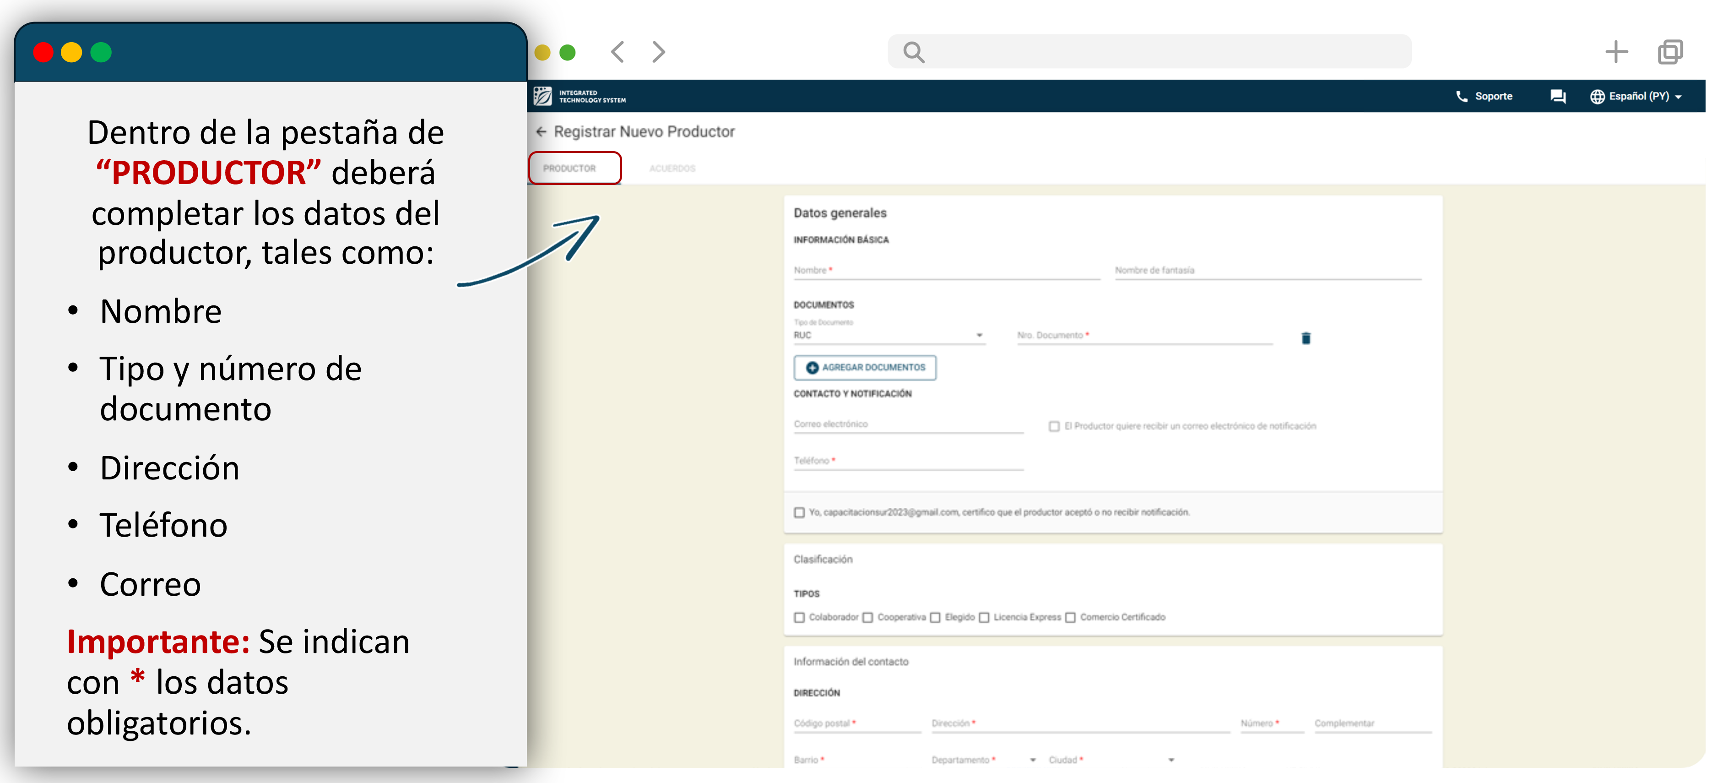
Task: Click the new tab plus icon
Action: (1616, 52)
